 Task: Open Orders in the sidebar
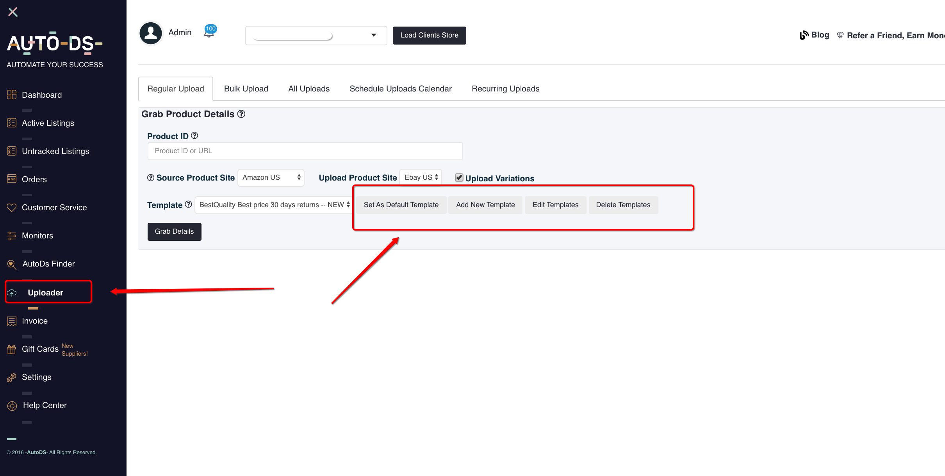pos(34,179)
